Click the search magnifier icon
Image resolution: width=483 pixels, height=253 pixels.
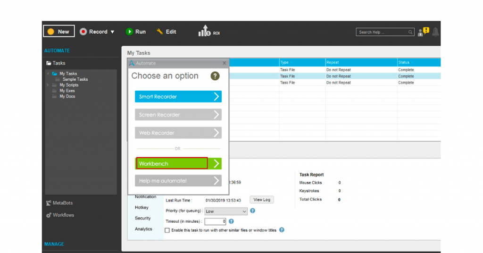pyautogui.click(x=410, y=32)
